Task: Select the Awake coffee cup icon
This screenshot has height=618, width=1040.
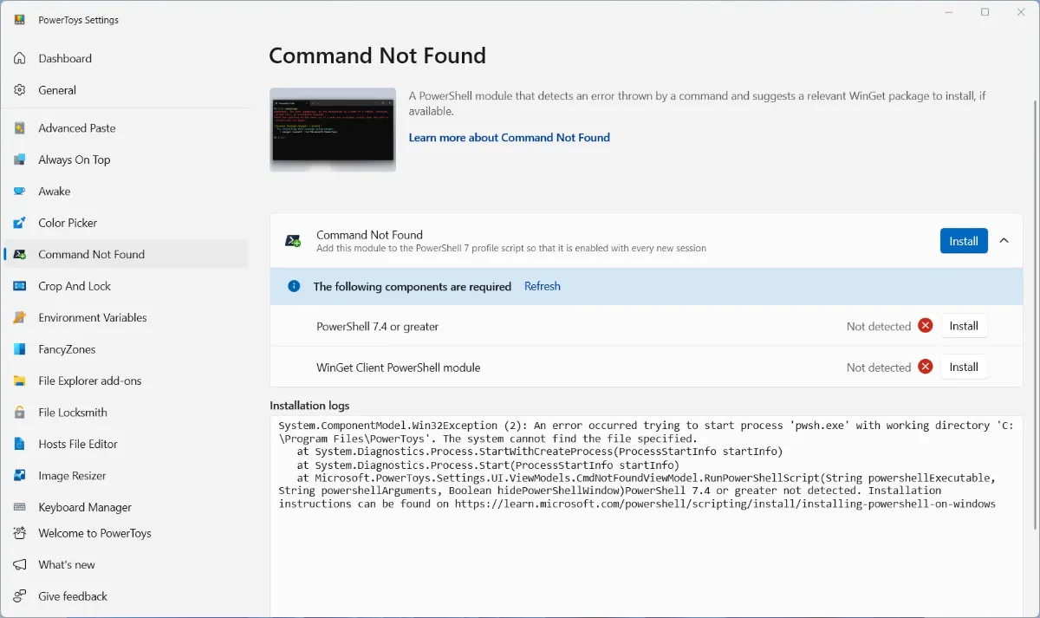Action: tap(20, 192)
